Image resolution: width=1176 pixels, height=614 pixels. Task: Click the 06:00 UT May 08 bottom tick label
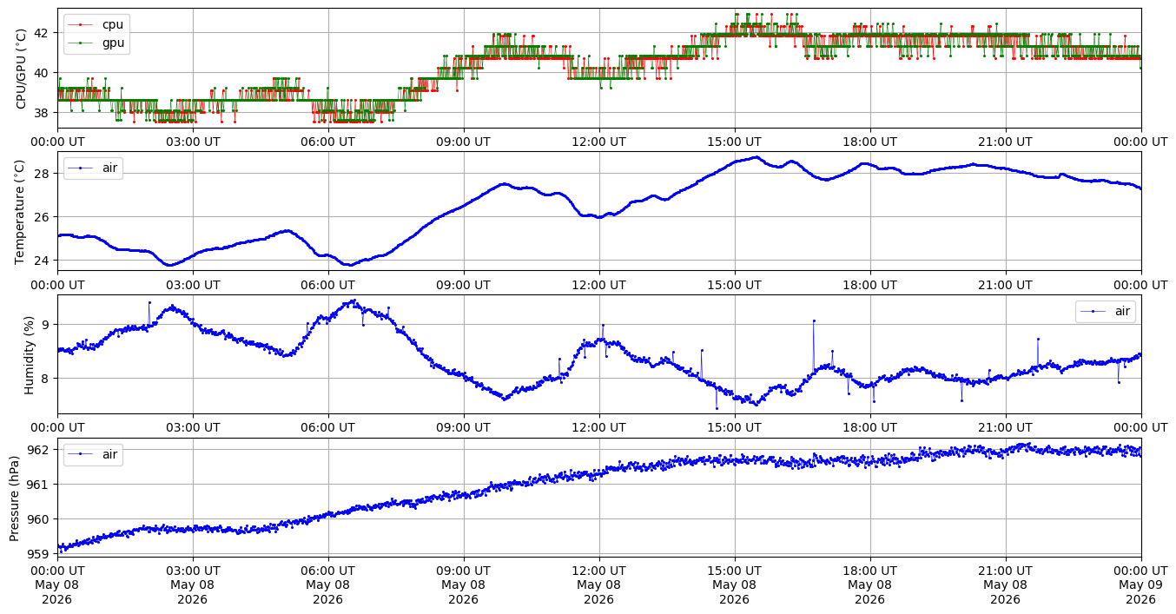pyautogui.click(x=328, y=586)
